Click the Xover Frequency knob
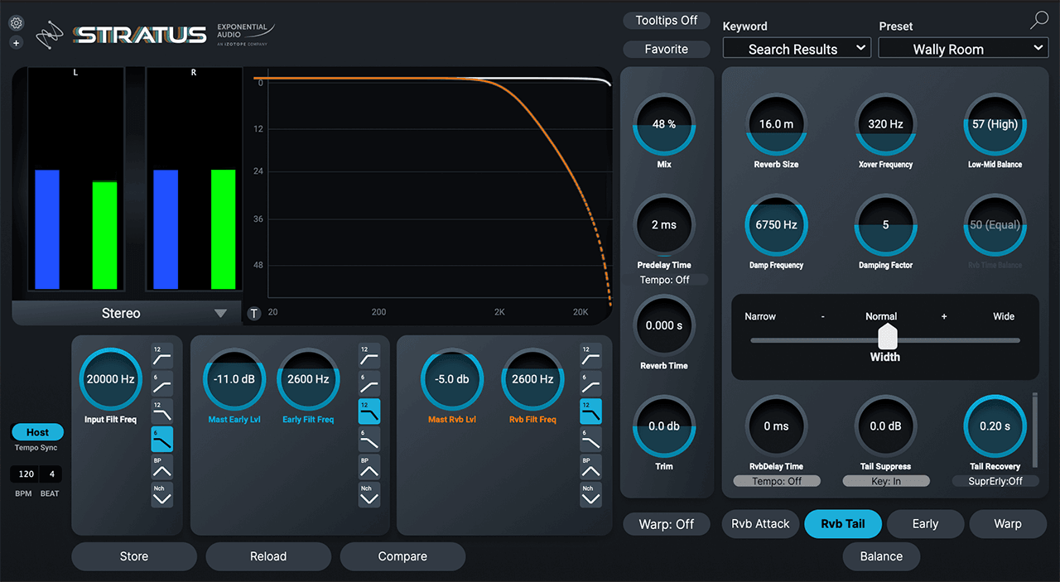Viewport: 1060px width, 582px height. 886,124
